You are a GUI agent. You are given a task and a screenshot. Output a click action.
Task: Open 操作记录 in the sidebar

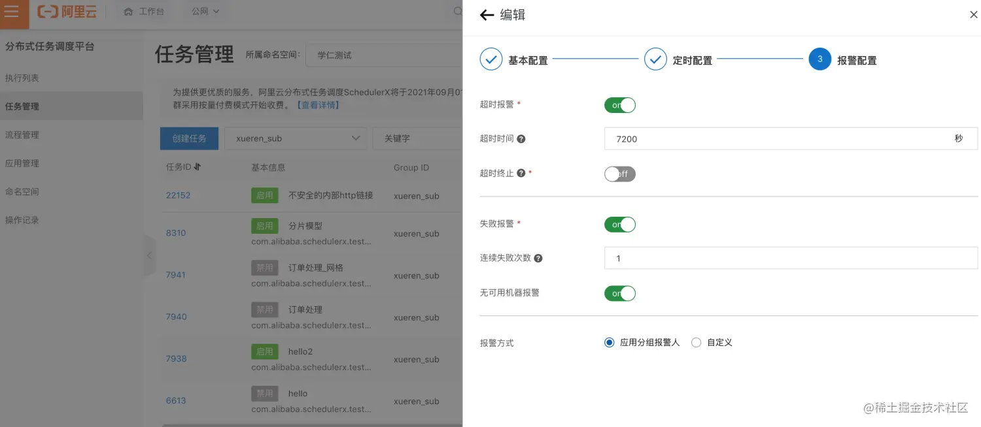coord(22,220)
